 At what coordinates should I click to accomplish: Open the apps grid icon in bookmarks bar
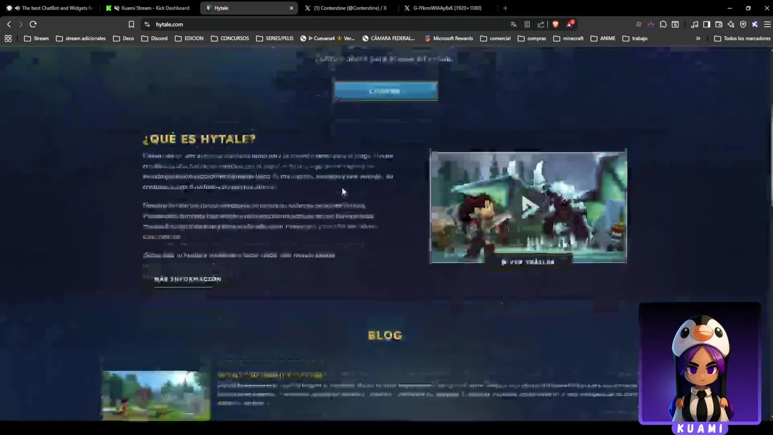8,38
